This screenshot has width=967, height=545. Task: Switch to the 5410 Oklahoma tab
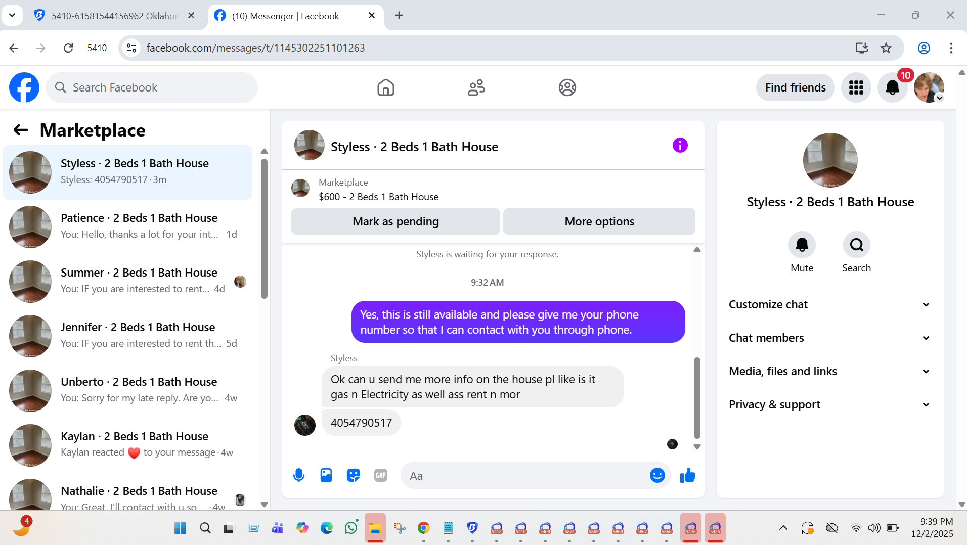pos(114,16)
